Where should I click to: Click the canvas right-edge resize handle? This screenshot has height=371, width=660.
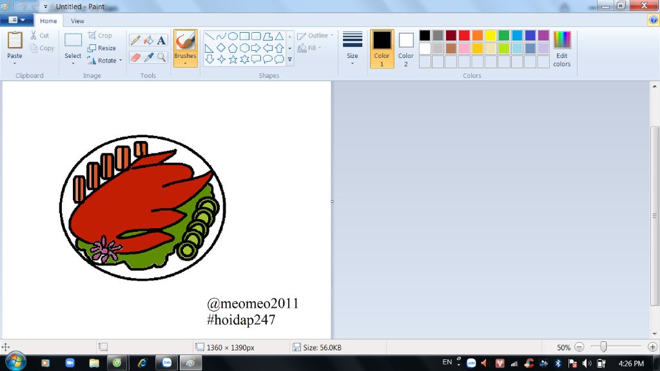tap(332, 202)
